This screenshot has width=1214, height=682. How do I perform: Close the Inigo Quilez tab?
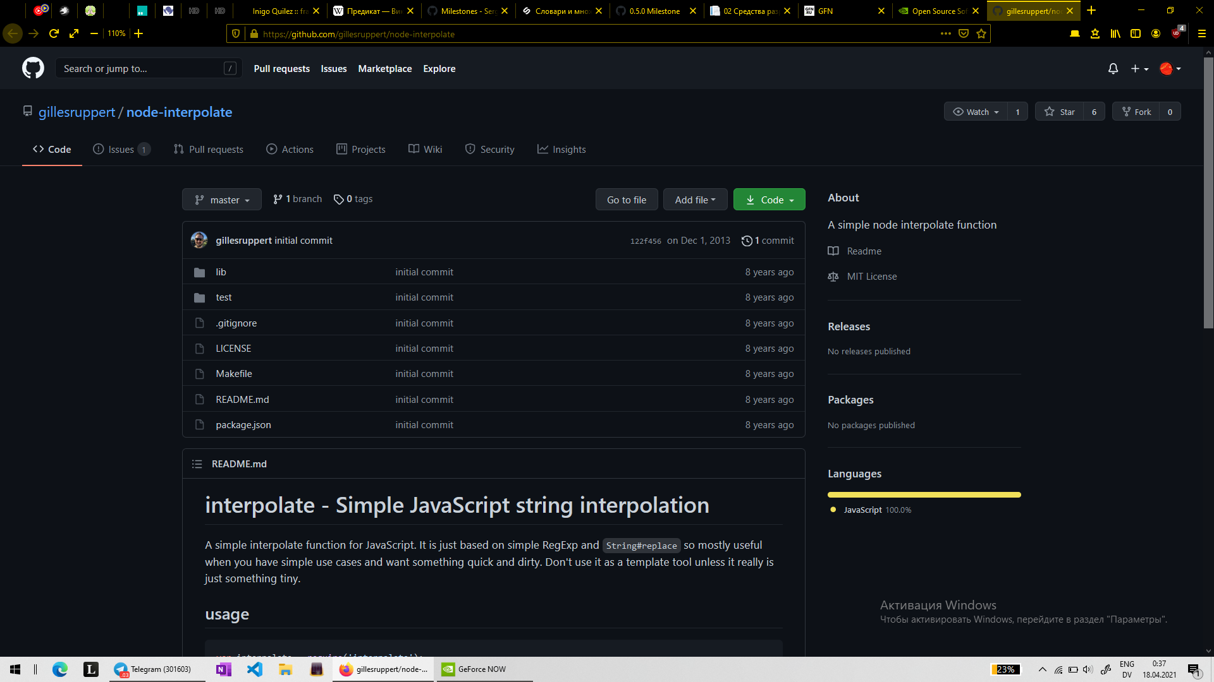tap(316, 11)
